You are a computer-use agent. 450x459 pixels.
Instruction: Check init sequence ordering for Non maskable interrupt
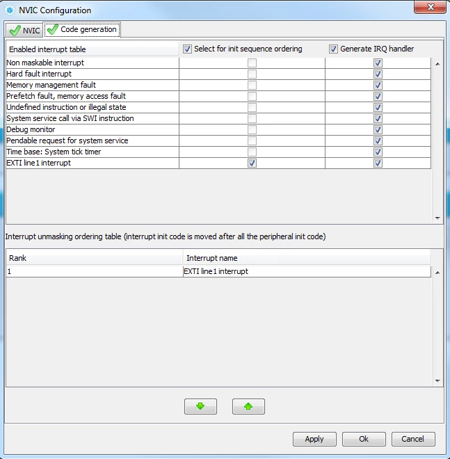pos(252,63)
